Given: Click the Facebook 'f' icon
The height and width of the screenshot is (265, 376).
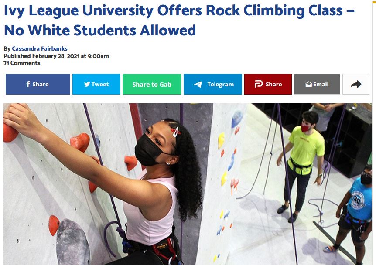Looking at the screenshot, I should [28, 84].
